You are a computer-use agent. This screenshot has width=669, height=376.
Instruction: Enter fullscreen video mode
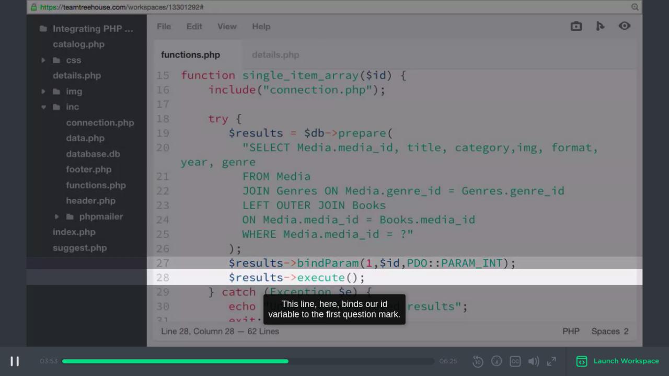coord(551,361)
